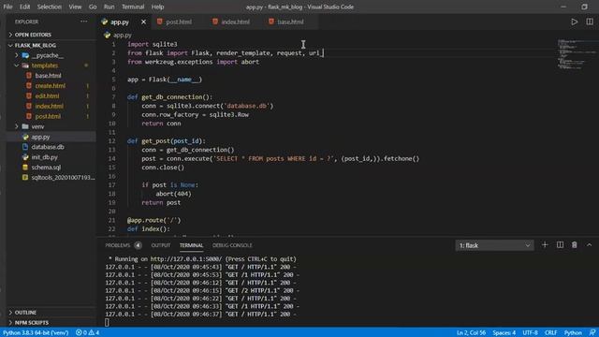599x337 pixels.
Task: Kill terminal with trash icon
Action: (x=574, y=245)
